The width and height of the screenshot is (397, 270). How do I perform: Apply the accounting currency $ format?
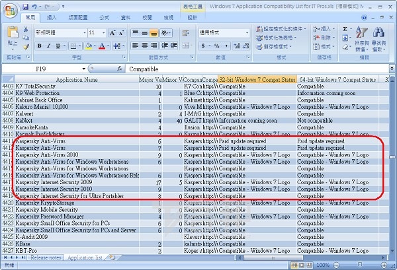coord(203,46)
